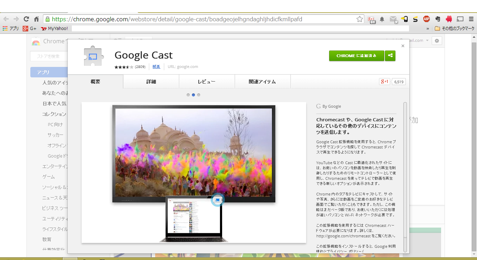Open ゲーム sidebar category
The image size is (477, 260).
pyautogui.click(x=48, y=177)
